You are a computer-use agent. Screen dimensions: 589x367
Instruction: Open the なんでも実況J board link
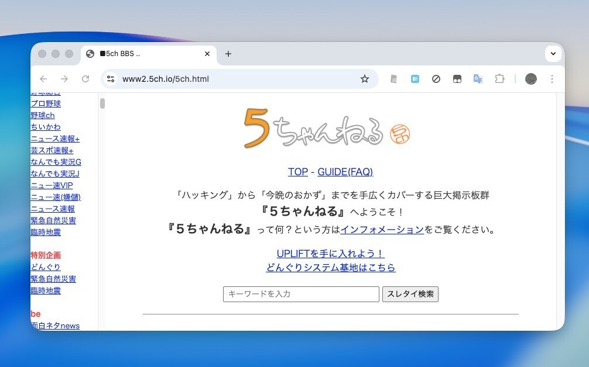click(x=55, y=174)
